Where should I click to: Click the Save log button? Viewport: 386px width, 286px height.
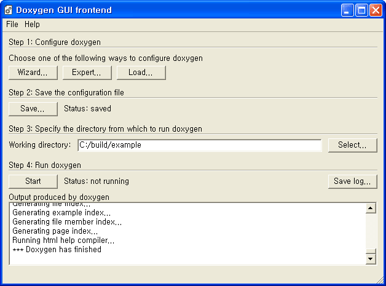click(352, 181)
